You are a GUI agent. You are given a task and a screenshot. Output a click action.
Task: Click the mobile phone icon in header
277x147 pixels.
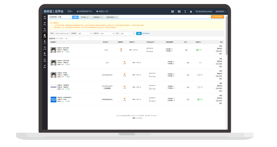pyautogui.click(x=185, y=11)
